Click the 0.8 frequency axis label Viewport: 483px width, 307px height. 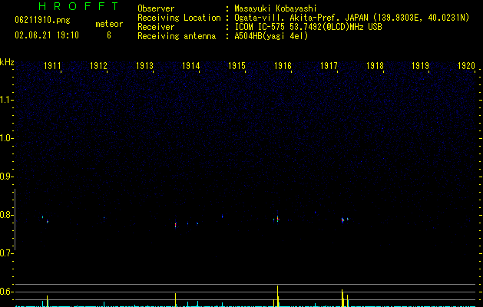click(7, 215)
